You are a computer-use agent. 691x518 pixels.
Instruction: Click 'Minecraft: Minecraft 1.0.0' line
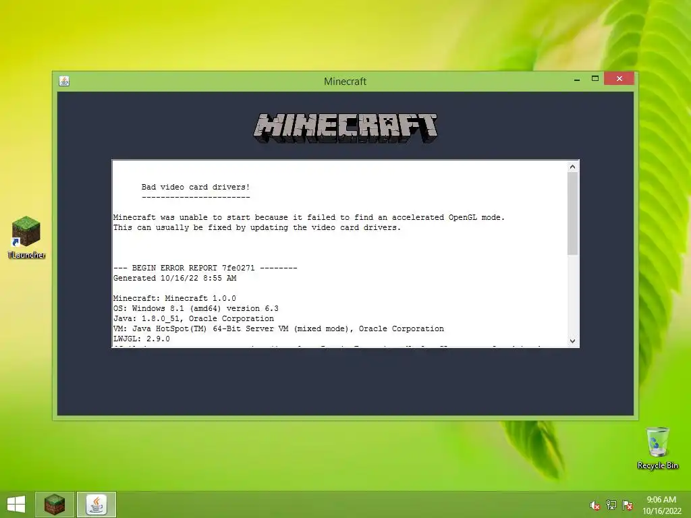coord(175,298)
